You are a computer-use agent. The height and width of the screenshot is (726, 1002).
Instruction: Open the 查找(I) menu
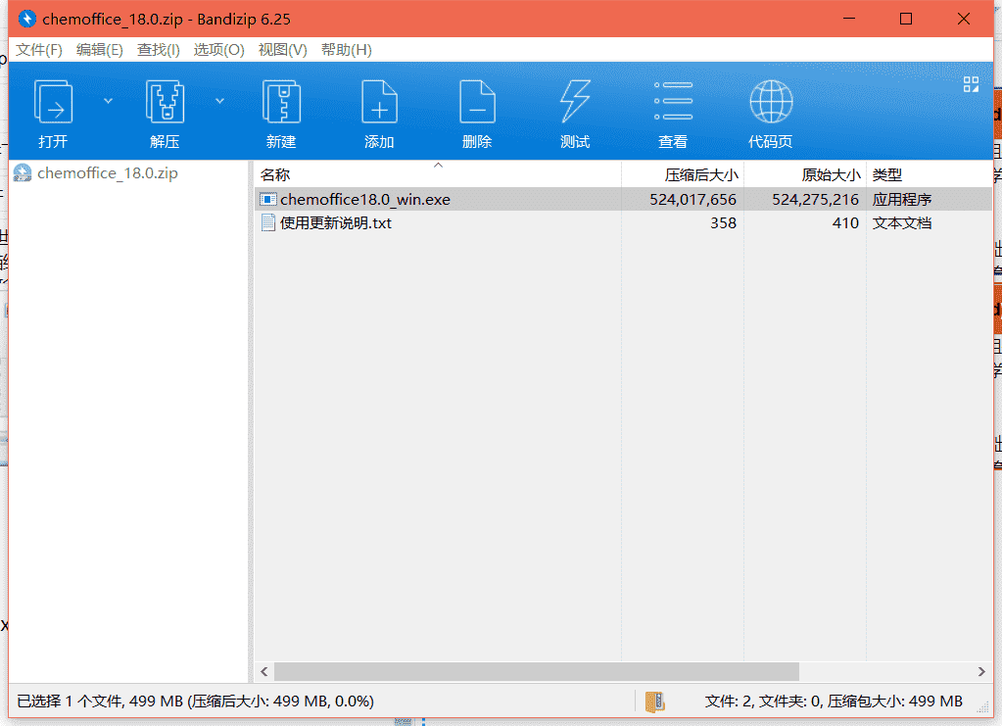(x=159, y=50)
